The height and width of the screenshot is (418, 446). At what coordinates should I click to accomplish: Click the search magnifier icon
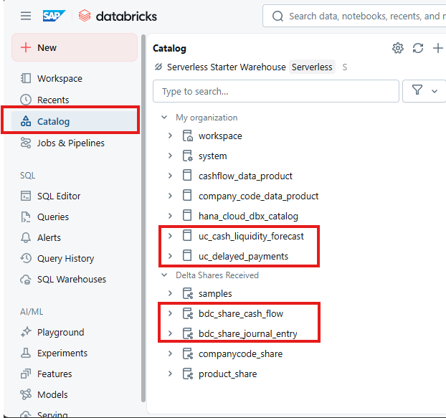tap(277, 16)
